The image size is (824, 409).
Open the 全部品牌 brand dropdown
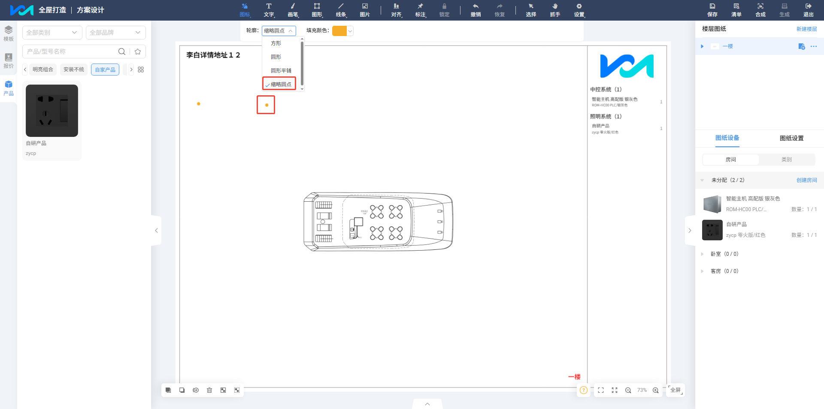pyautogui.click(x=116, y=33)
